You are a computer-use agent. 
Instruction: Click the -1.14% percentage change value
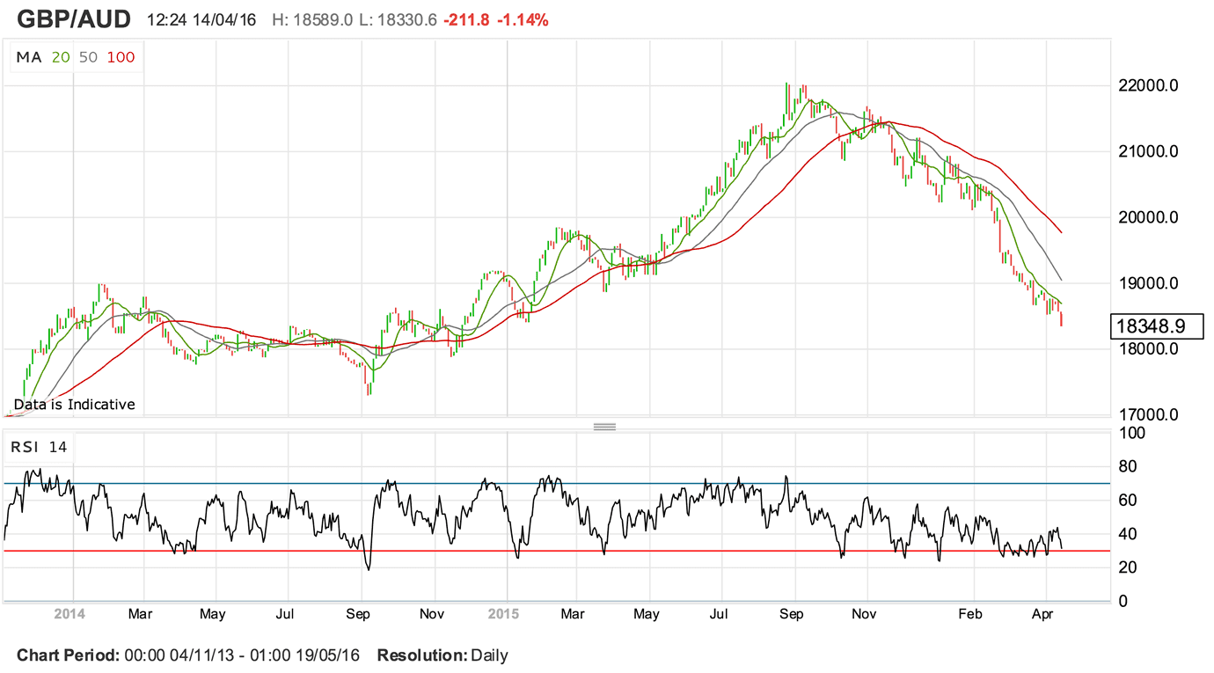[x=523, y=19]
